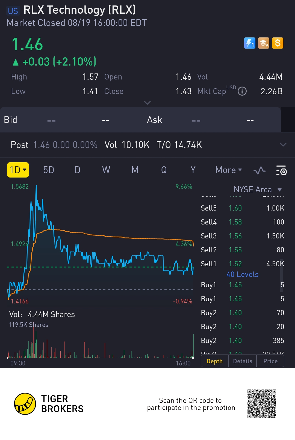Open the chart indicator waveform icon
The image size is (295, 440).
click(259, 170)
